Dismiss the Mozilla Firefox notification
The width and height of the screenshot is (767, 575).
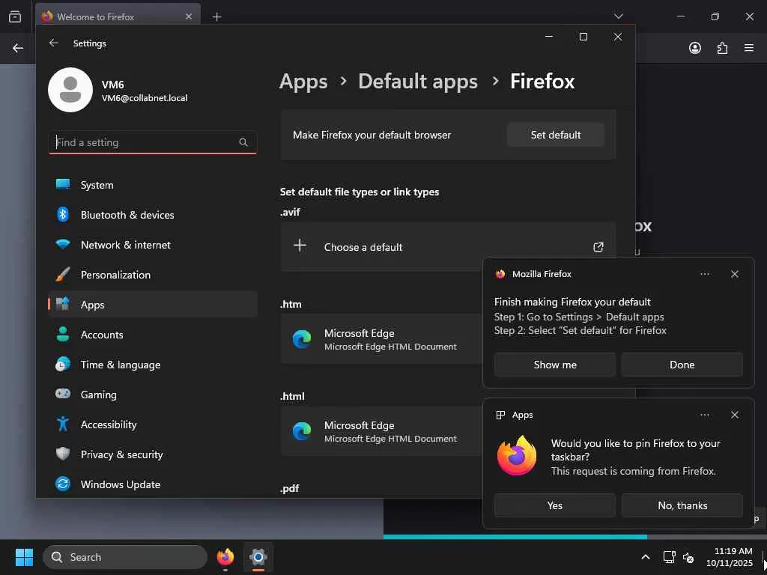tap(735, 274)
